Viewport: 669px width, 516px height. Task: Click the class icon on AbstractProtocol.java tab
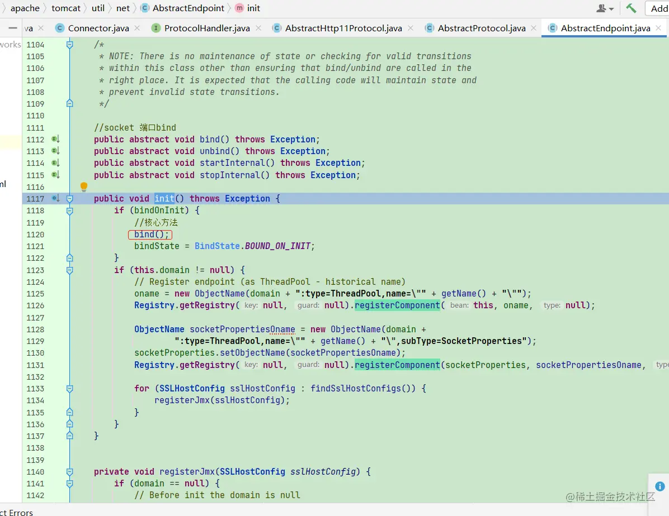[x=430, y=28]
